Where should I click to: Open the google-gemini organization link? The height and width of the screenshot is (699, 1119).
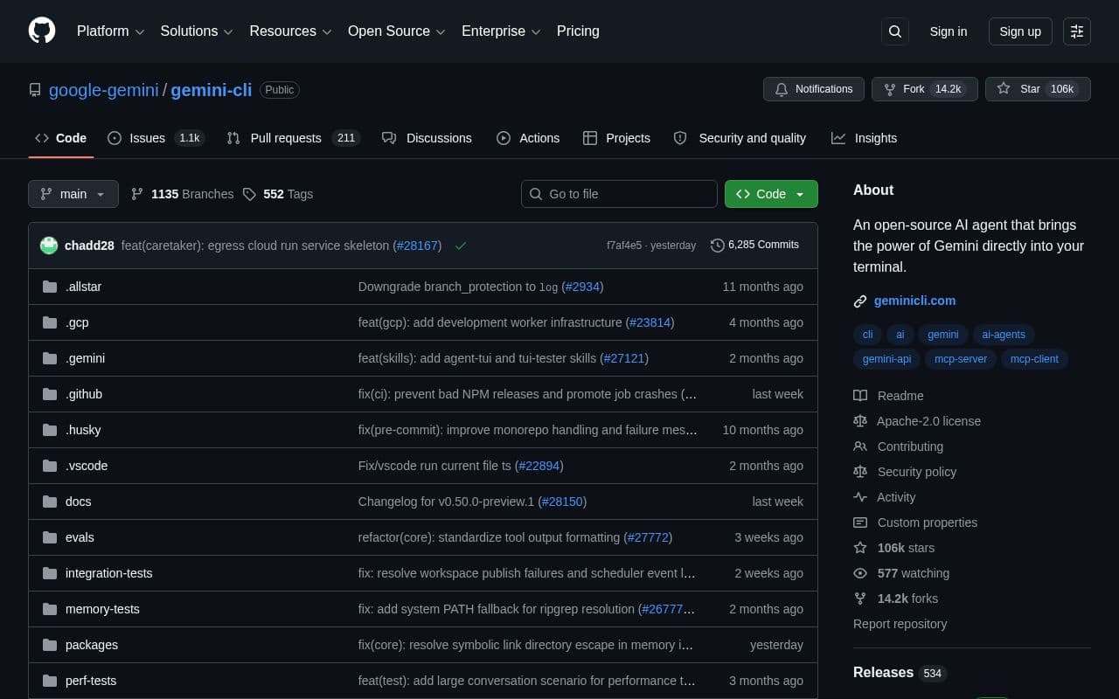(x=103, y=89)
